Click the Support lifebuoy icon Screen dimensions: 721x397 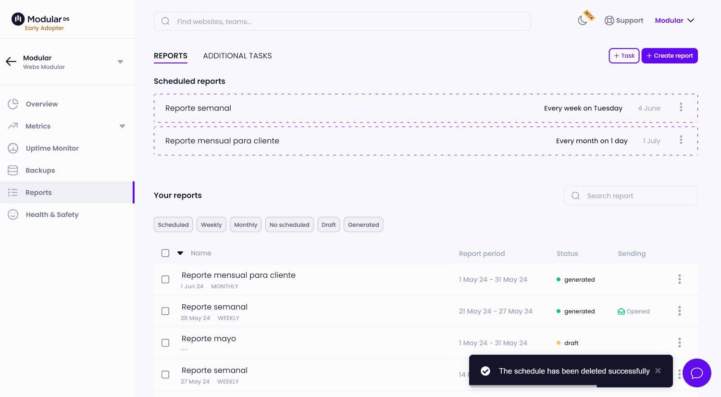coord(609,21)
